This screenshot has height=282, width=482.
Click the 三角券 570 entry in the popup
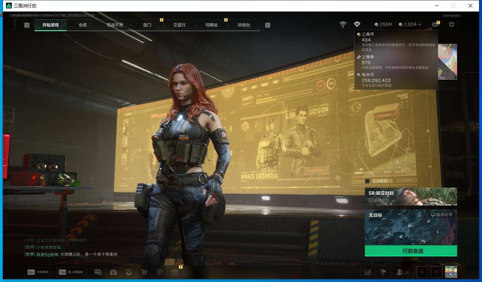396,62
